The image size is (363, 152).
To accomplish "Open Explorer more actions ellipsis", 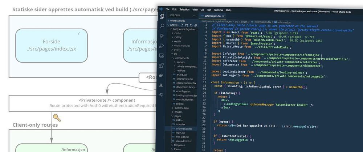I will click(194, 16).
